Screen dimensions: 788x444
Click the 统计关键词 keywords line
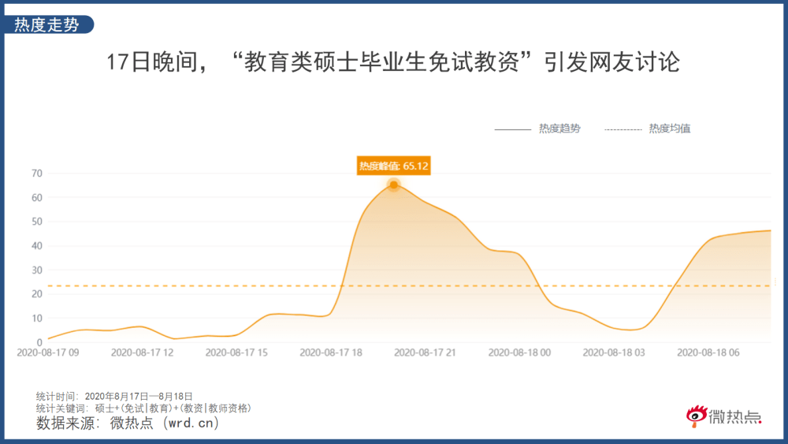[x=143, y=409]
